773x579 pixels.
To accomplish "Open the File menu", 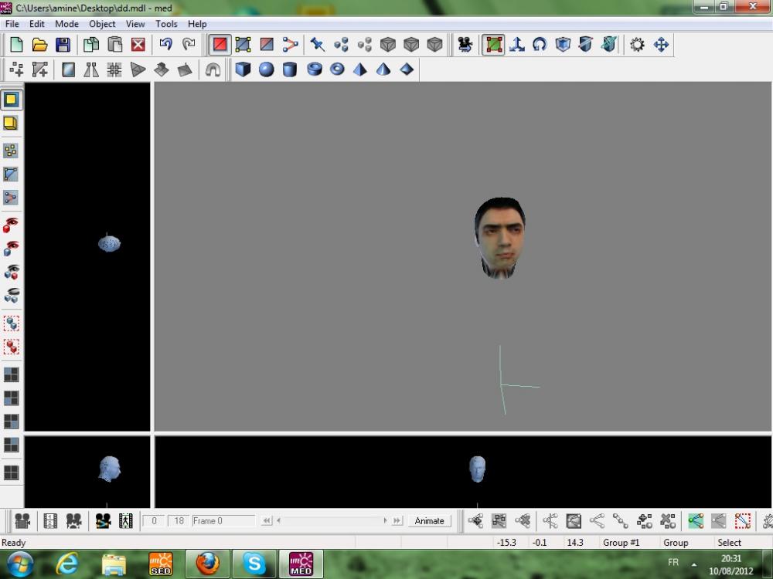I will tap(12, 24).
